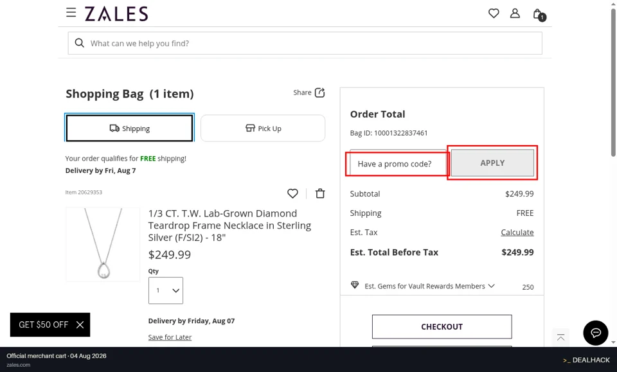Click the CHECKOUT button
Screen dimensions: 617x372
[442, 326]
